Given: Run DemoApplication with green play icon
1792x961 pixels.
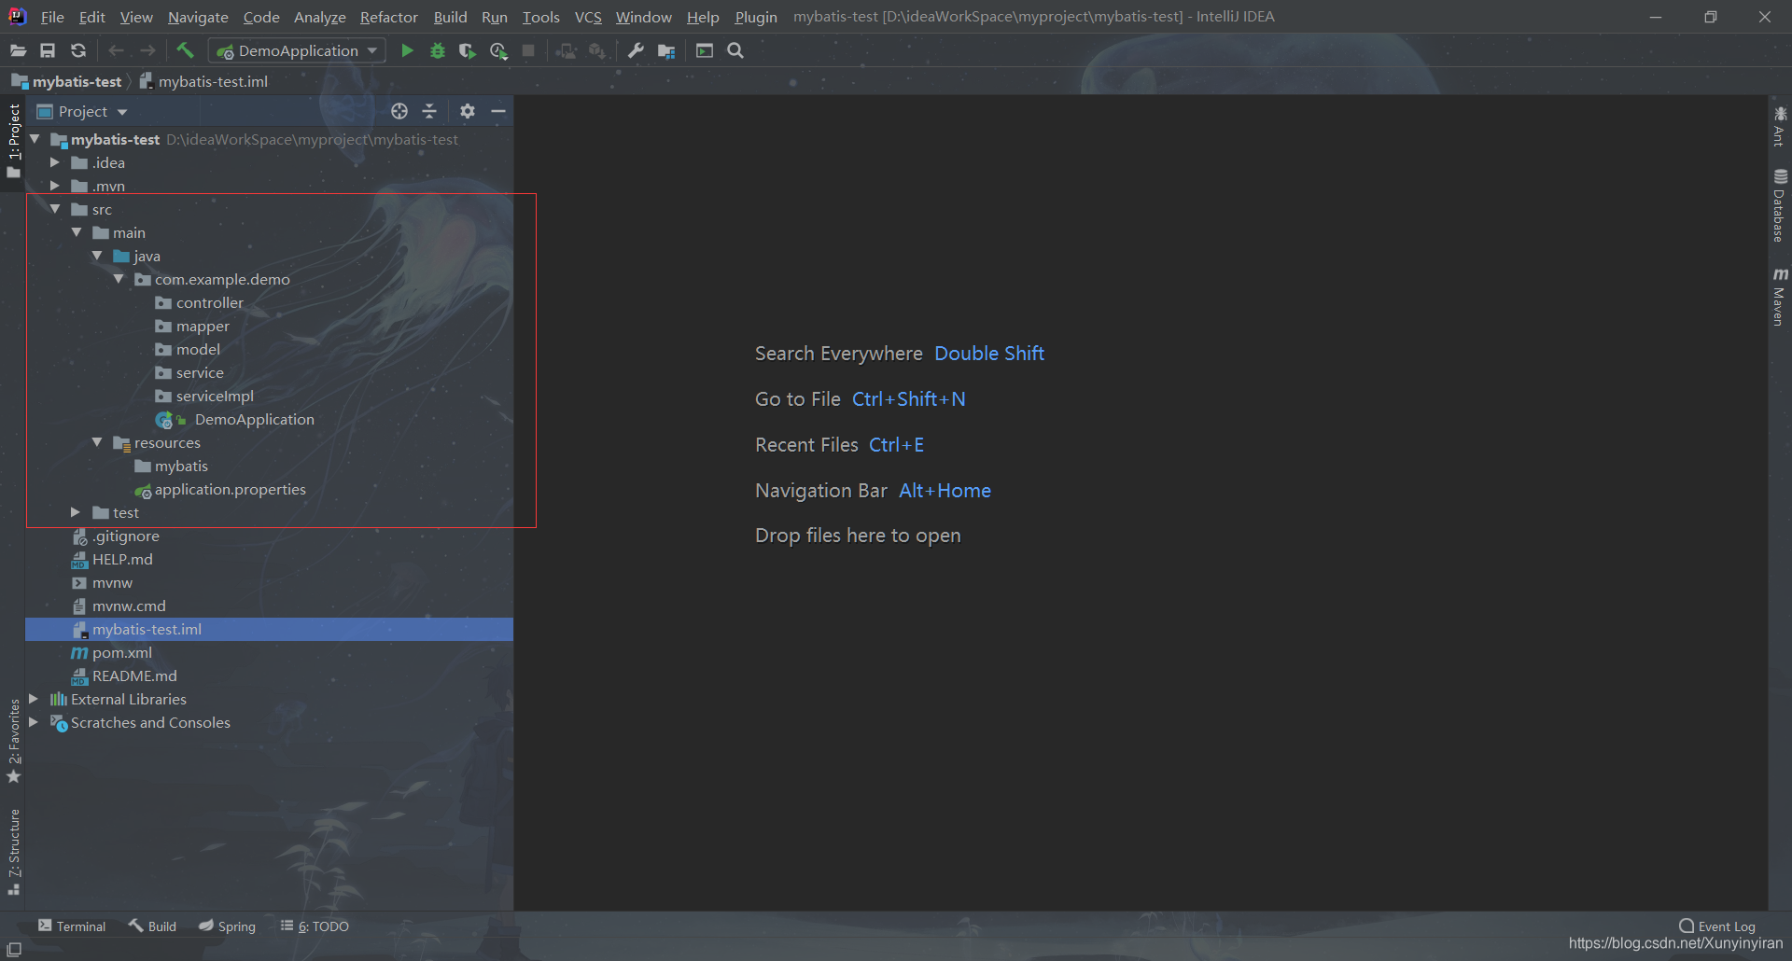Looking at the screenshot, I should tap(407, 51).
